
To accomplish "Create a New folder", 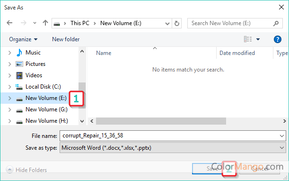I will pyautogui.click(x=66, y=39).
